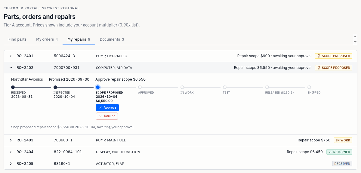Click the NorthStar Avionics shop name

pos(27,79)
